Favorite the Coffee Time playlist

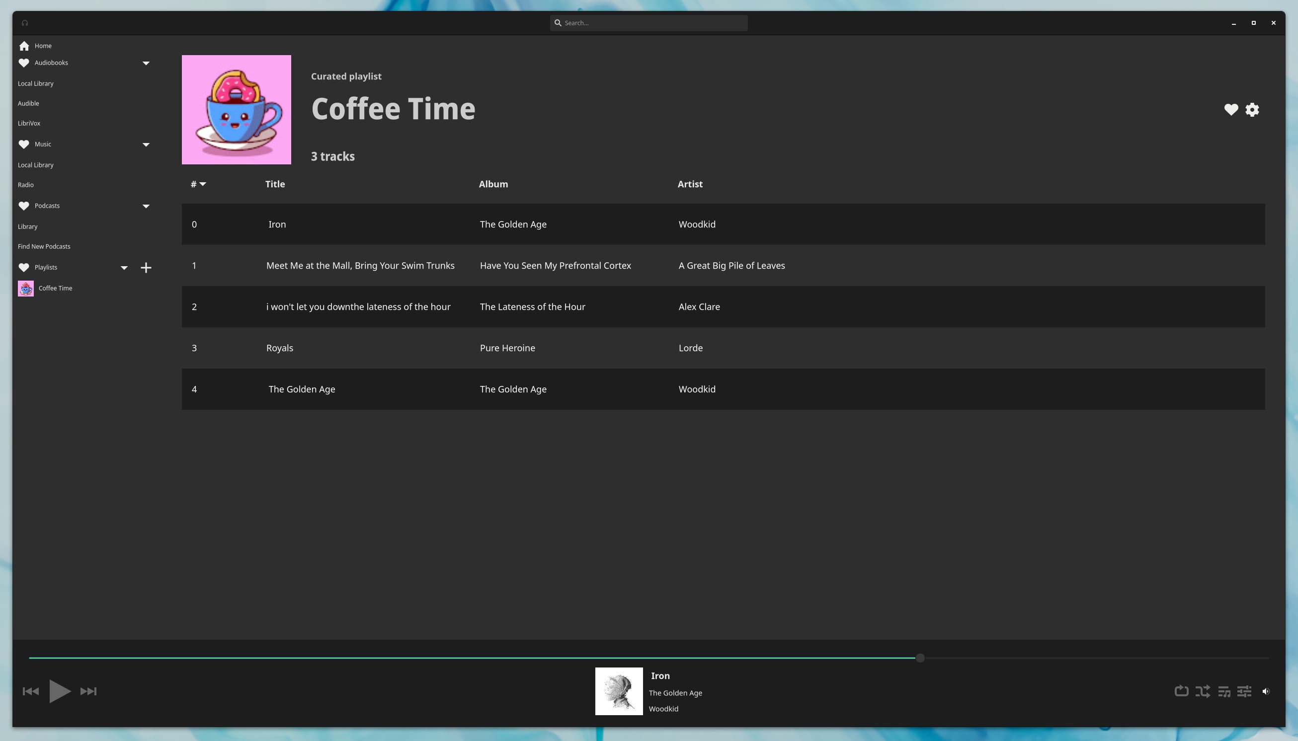(1231, 109)
